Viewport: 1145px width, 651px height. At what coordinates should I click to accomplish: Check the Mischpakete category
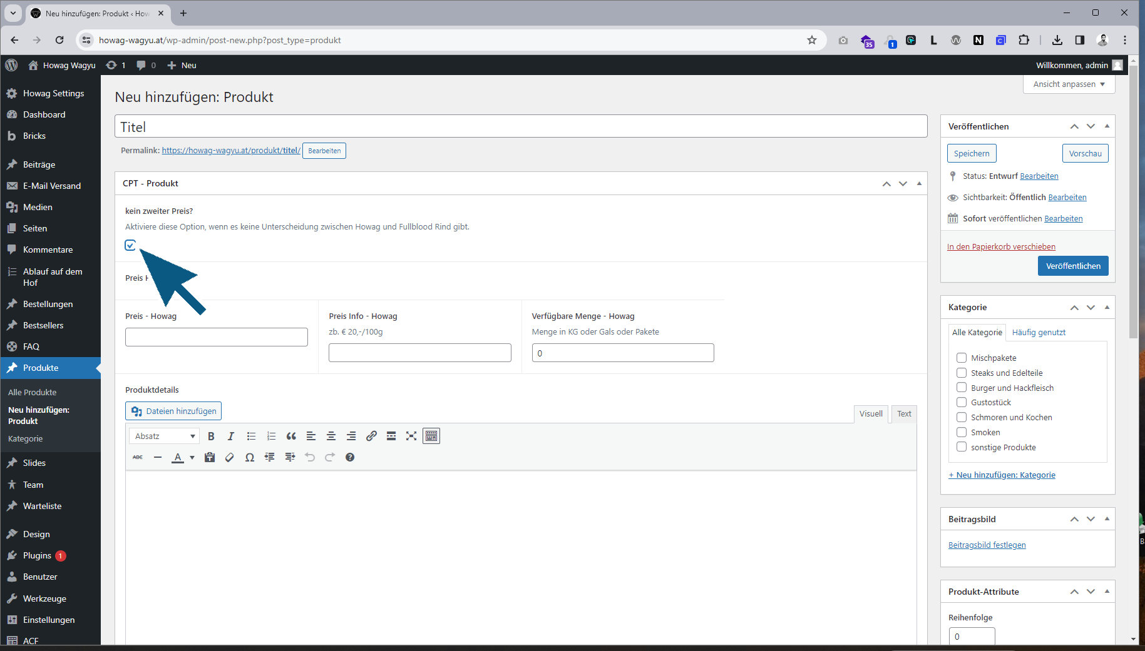click(x=962, y=358)
